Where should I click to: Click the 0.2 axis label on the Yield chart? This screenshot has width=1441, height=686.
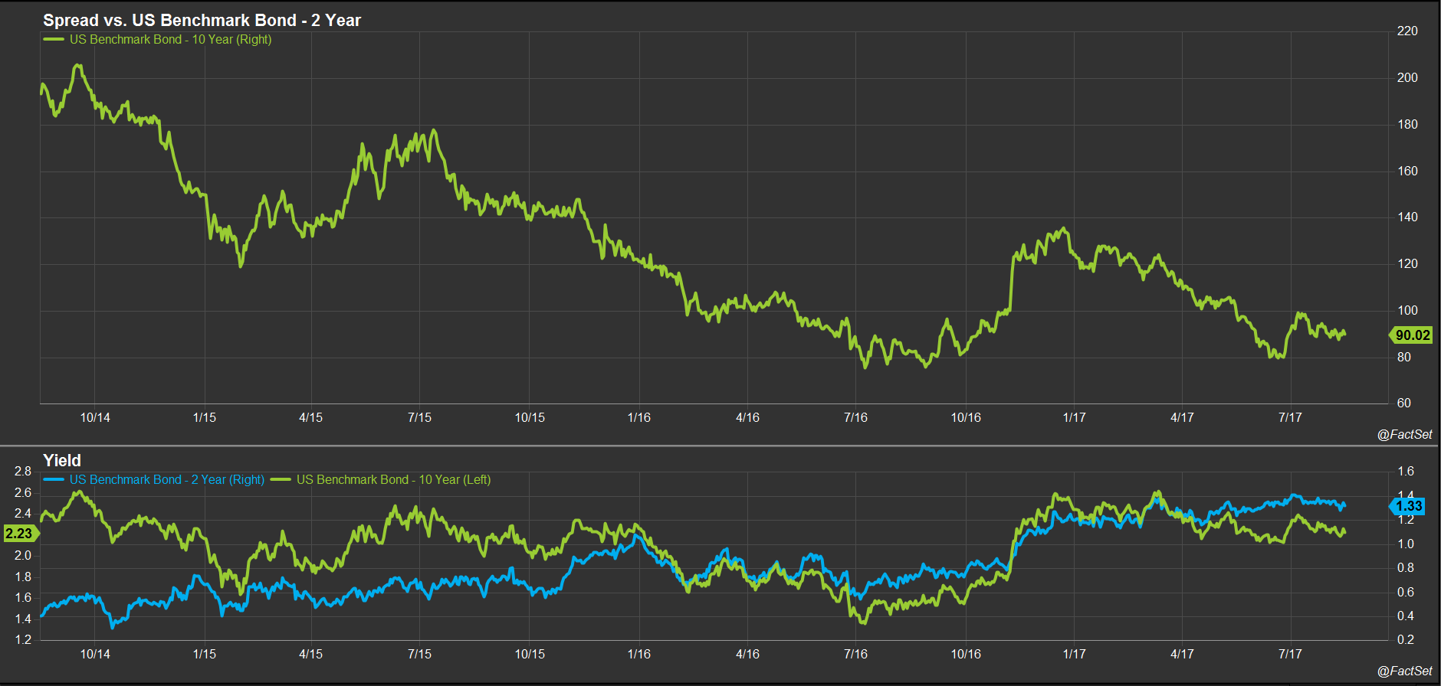click(1406, 639)
